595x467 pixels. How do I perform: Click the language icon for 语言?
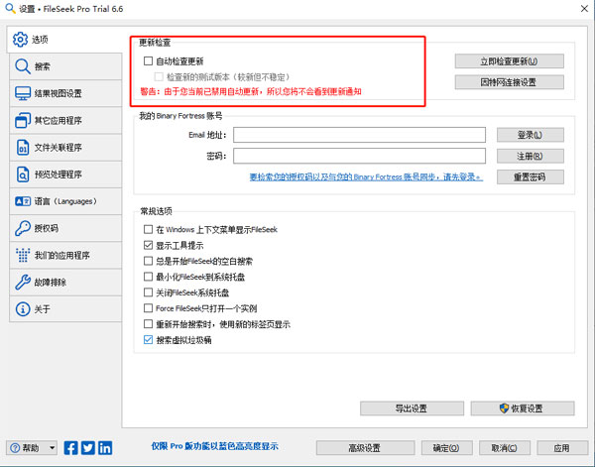tap(23, 201)
